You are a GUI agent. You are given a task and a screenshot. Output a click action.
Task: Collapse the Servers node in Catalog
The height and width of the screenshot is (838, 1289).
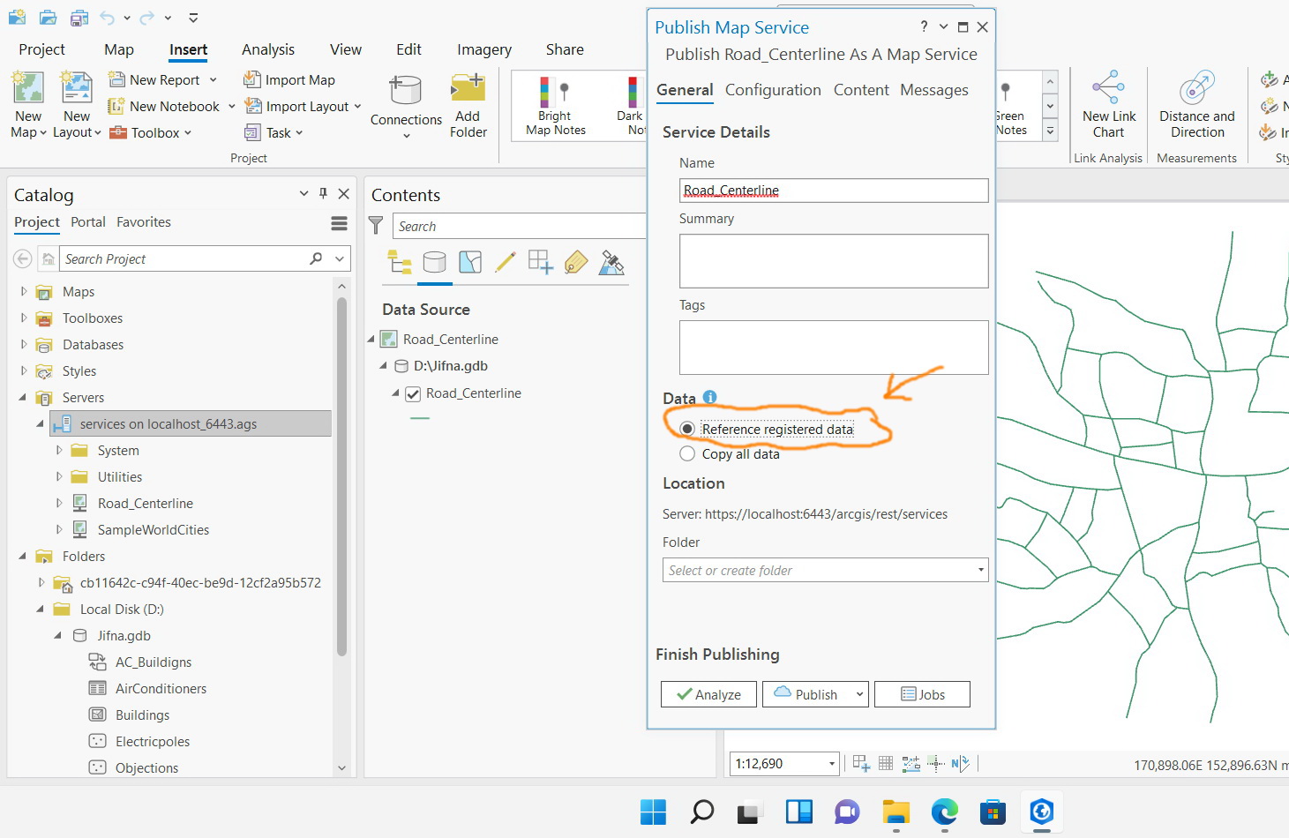pyautogui.click(x=23, y=397)
